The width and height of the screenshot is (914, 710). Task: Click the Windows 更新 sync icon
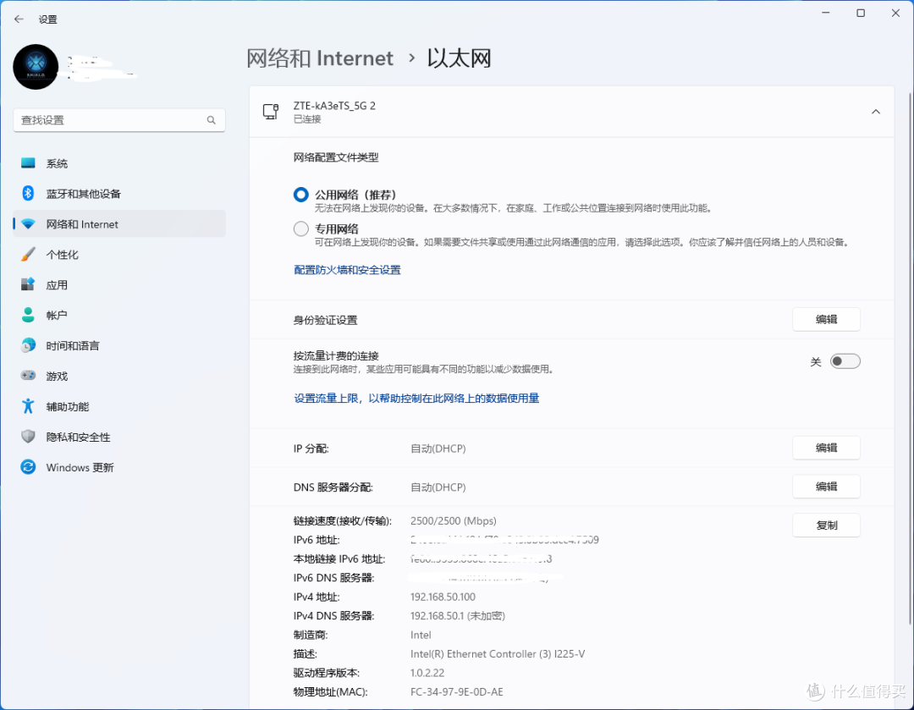(28, 467)
